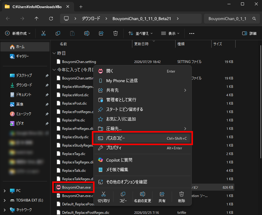
Task: Click その他のオプションを確認
Action: click(x=142, y=182)
